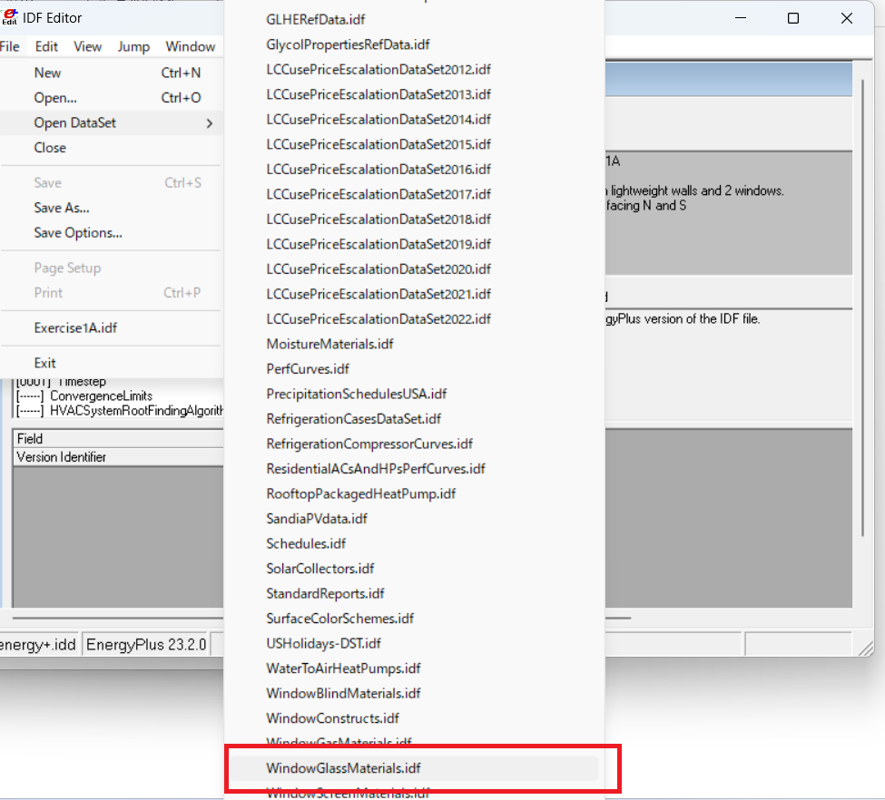Select LCCusePriceEscalationDataSet2022.idf
This screenshot has height=800, width=885.
click(x=379, y=318)
